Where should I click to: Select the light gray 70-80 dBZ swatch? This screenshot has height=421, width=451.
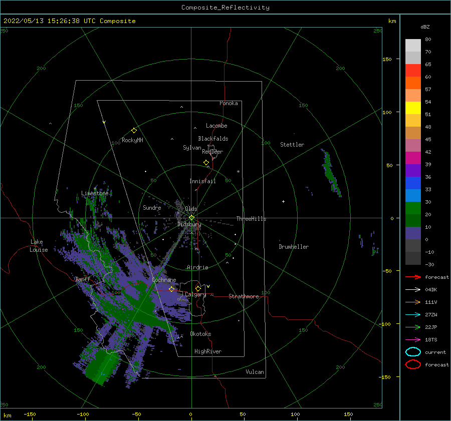(413, 46)
